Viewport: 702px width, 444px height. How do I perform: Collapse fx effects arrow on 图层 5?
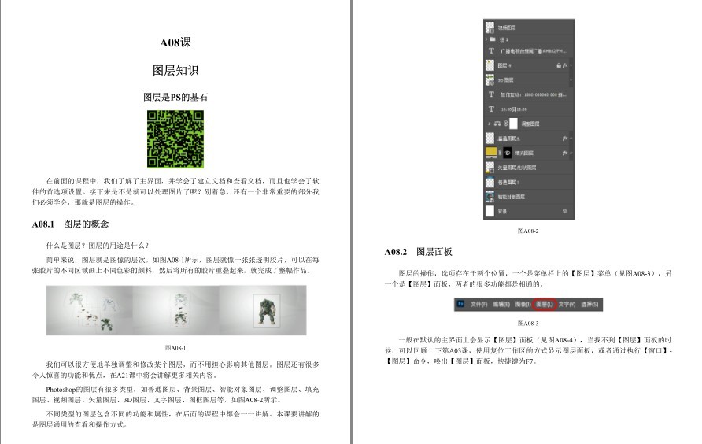point(571,65)
